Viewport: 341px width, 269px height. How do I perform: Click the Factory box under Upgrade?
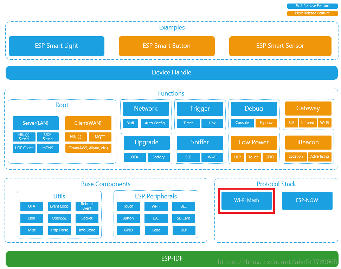click(x=159, y=157)
